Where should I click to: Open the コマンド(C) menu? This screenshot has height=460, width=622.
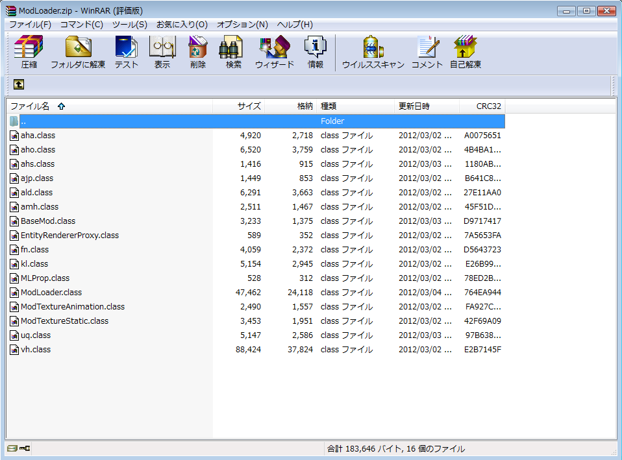tap(82, 25)
